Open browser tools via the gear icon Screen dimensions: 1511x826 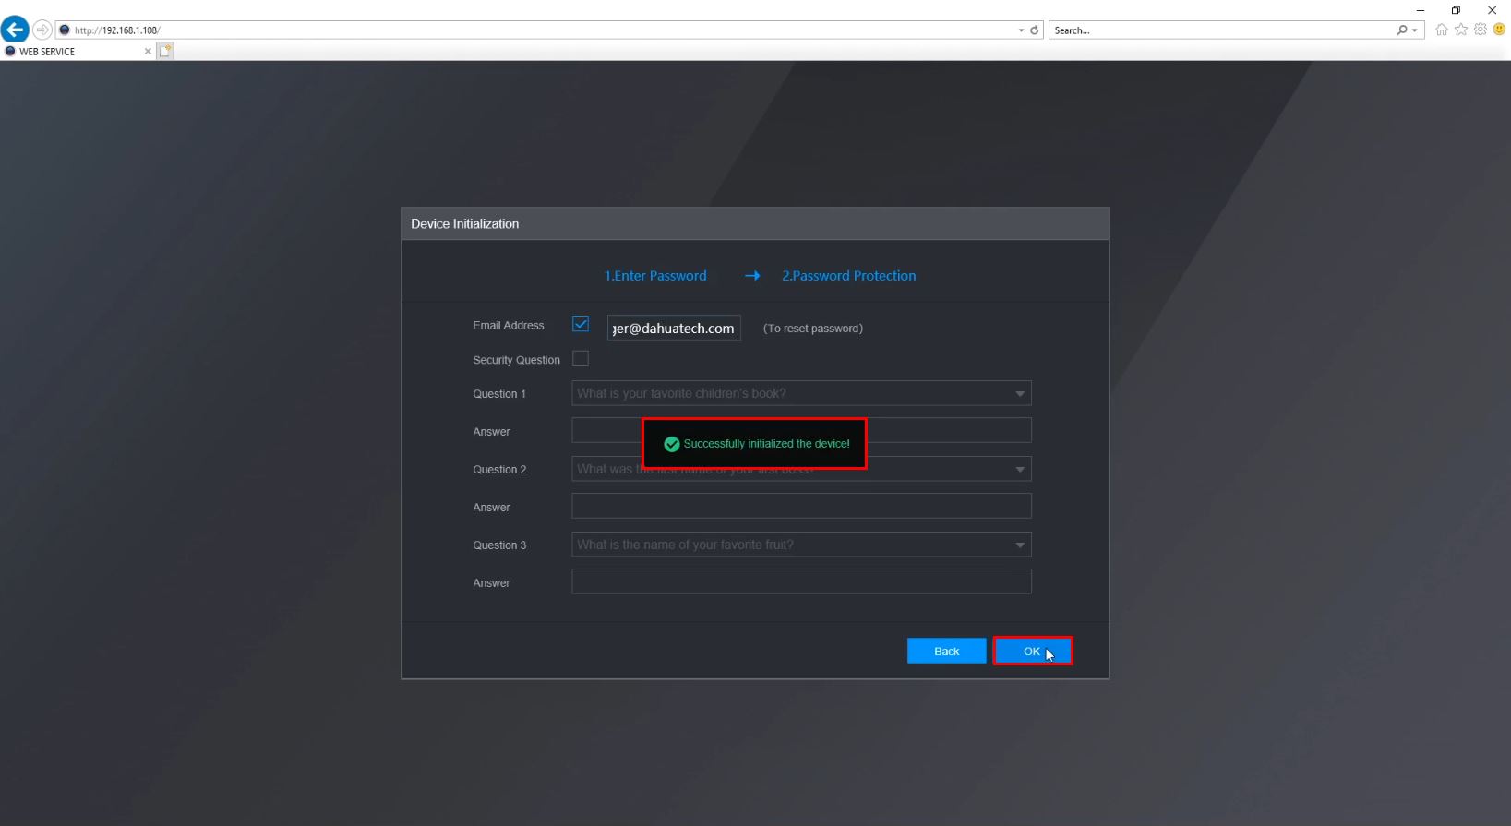(x=1481, y=30)
